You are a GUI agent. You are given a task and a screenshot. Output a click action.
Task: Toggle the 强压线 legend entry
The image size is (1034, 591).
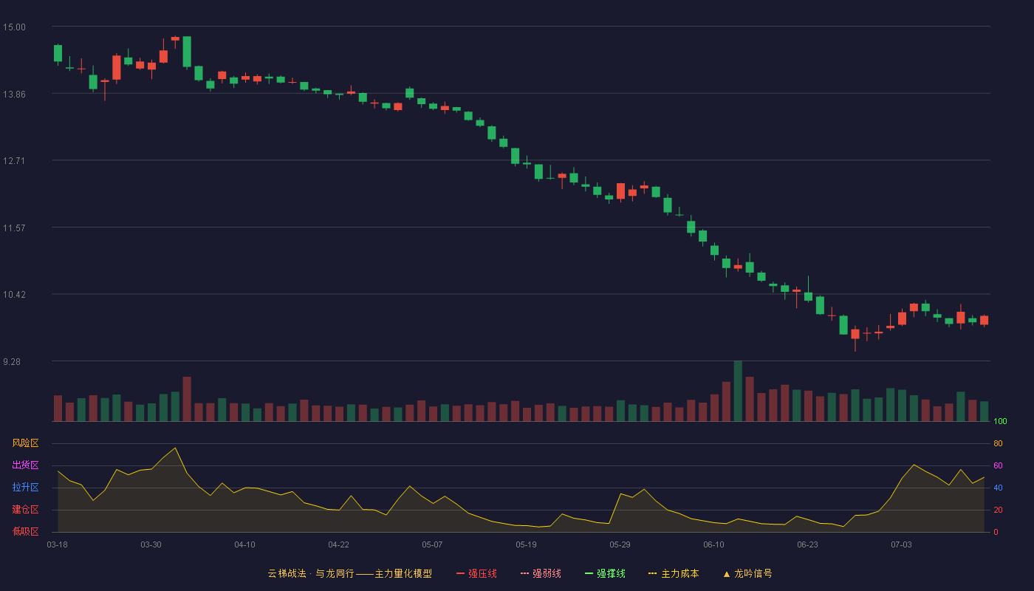pos(476,573)
